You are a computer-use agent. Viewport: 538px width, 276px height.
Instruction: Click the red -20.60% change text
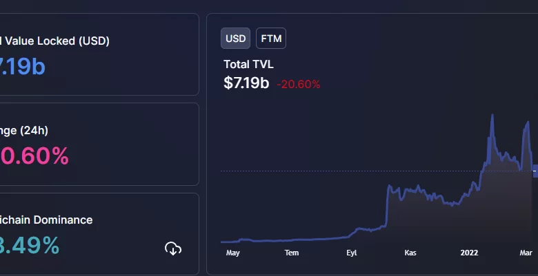[x=299, y=84]
